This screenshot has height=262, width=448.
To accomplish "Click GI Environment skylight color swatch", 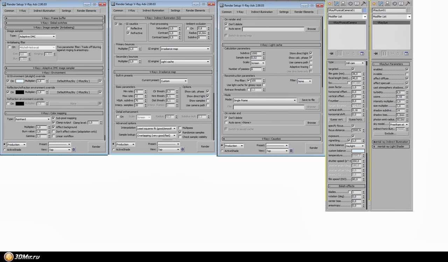I will click(x=20, y=81).
